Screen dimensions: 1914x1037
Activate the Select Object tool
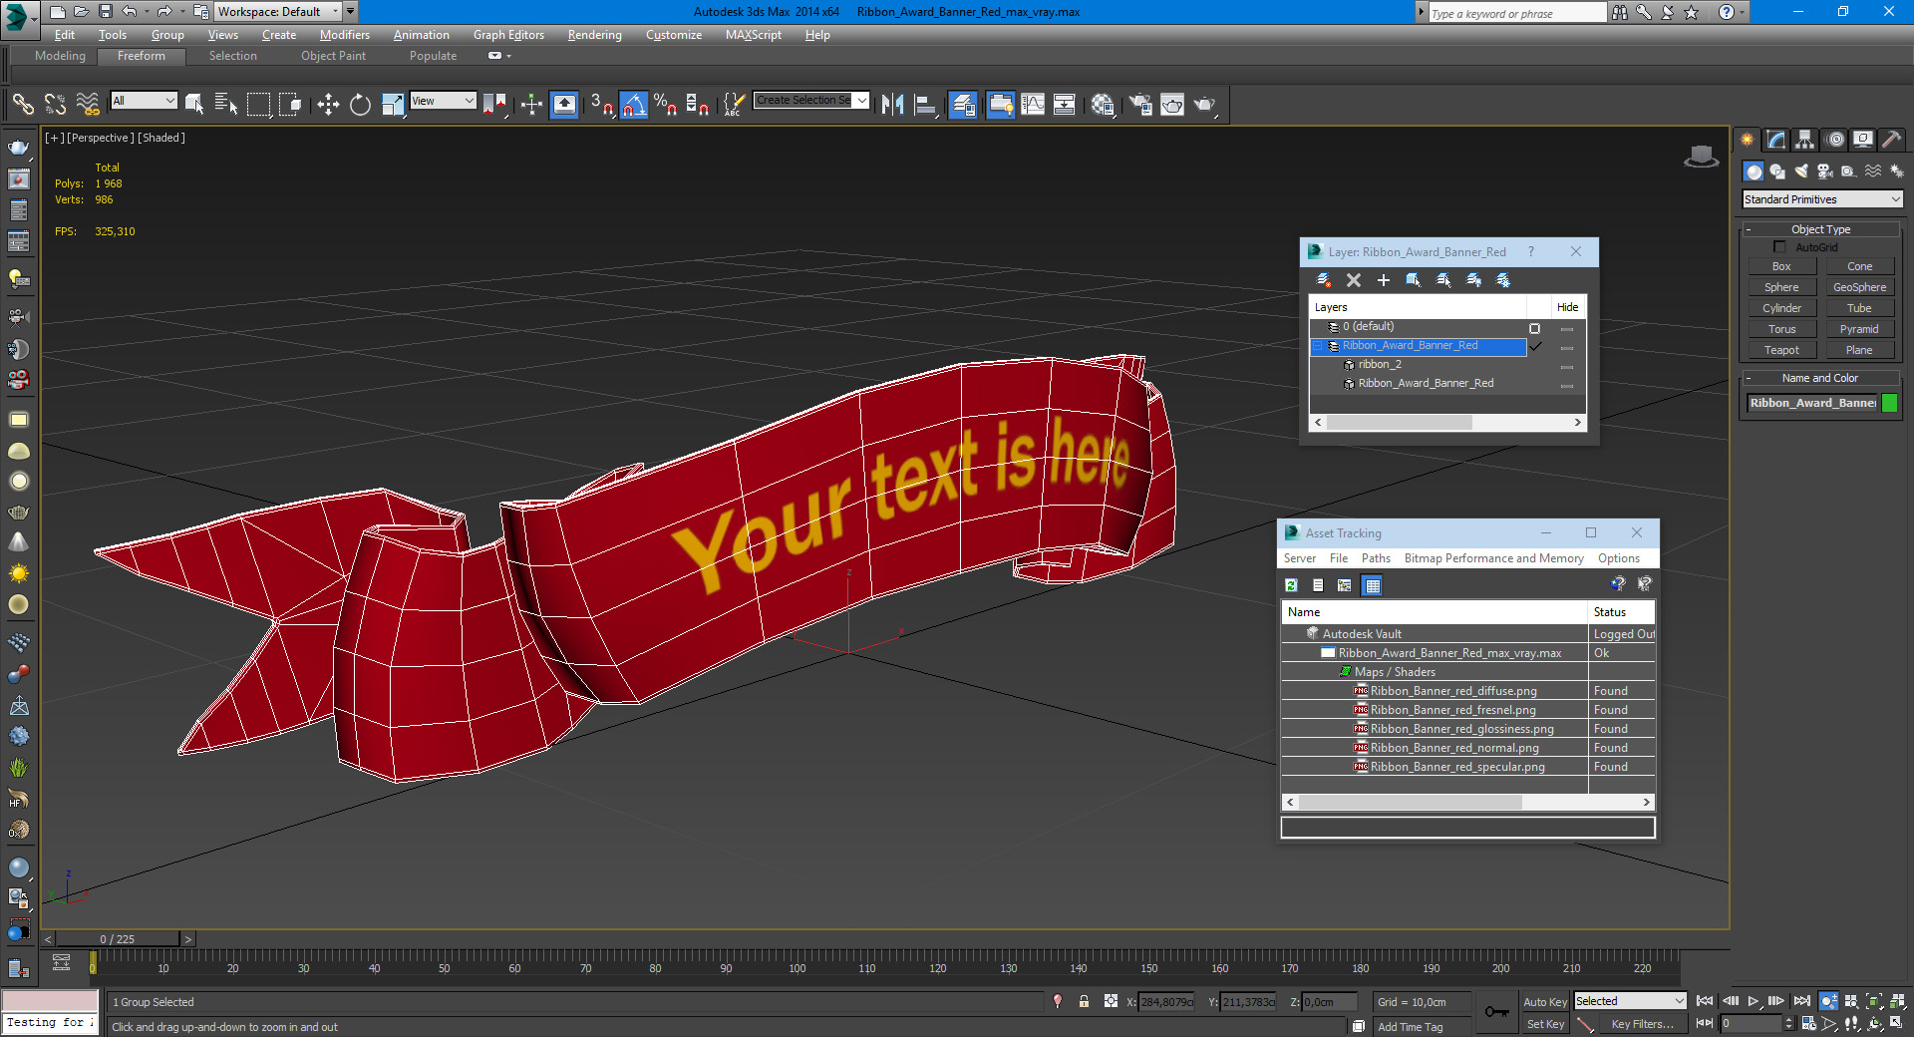(194, 104)
